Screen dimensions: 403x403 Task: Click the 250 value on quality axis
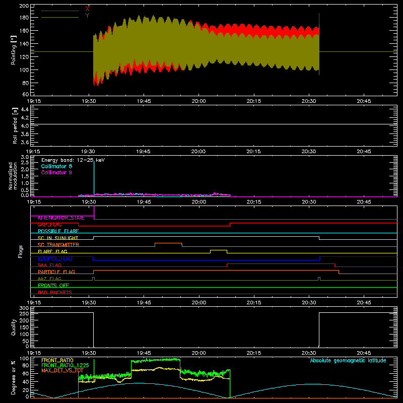(24, 313)
